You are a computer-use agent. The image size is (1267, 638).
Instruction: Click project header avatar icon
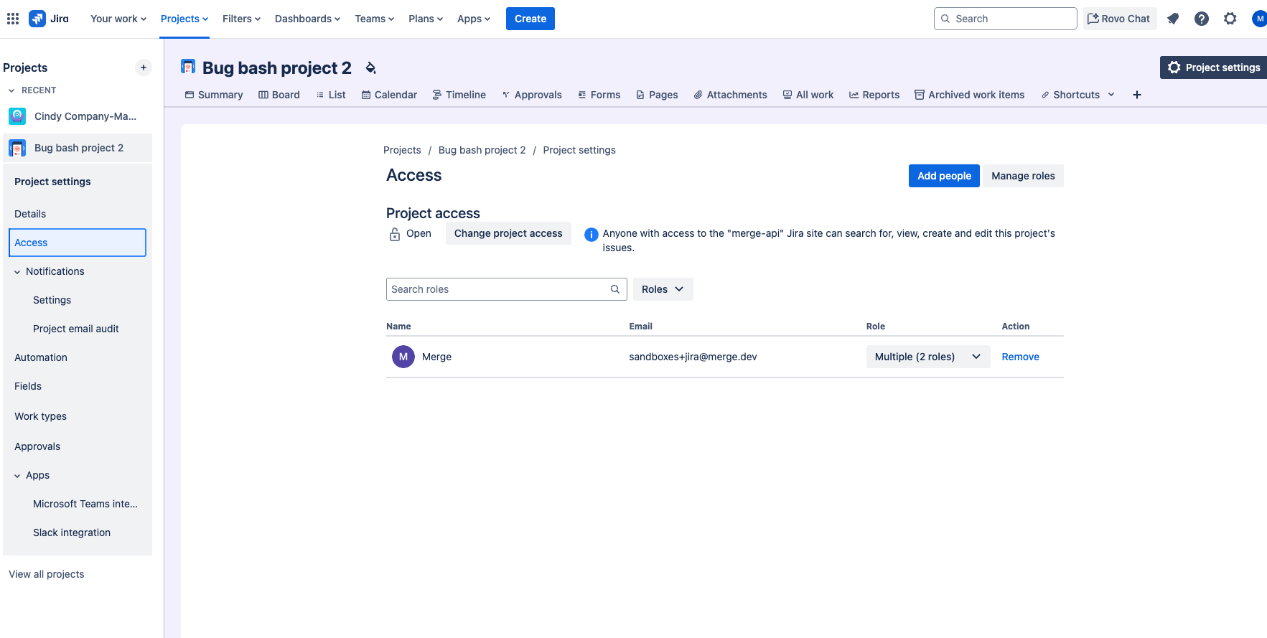coord(188,67)
